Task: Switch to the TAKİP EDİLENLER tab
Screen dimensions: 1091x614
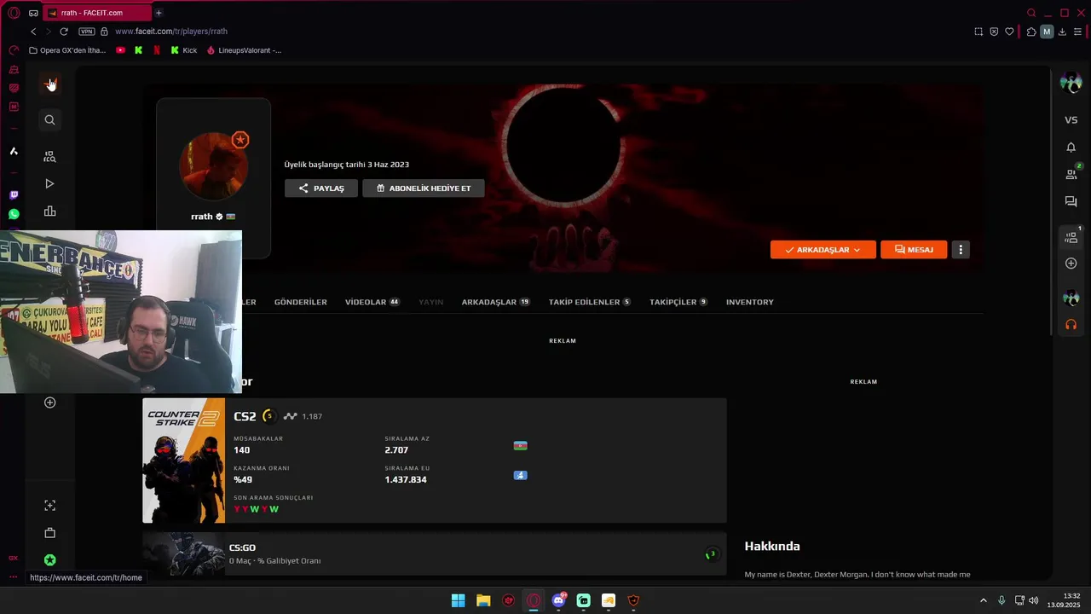Action: 590,302
